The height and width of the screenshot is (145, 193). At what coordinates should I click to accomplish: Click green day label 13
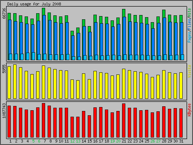pos(78,141)
